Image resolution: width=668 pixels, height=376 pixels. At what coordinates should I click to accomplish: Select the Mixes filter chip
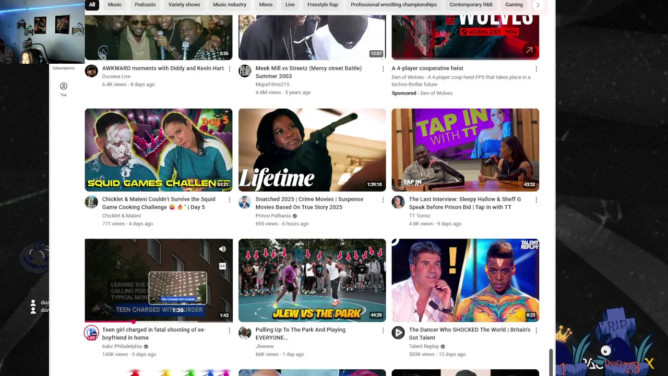coord(266,5)
